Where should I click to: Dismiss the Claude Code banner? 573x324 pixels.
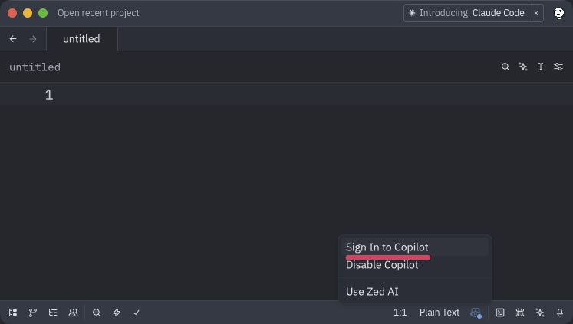point(536,13)
